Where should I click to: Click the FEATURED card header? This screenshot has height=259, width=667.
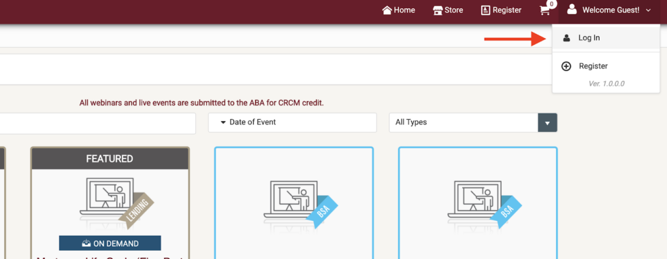click(110, 159)
